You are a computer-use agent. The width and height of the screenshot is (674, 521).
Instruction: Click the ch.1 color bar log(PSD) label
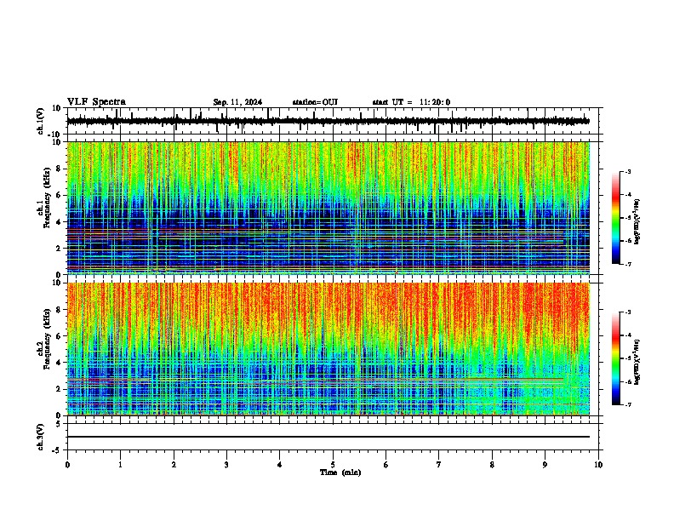[x=637, y=221]
